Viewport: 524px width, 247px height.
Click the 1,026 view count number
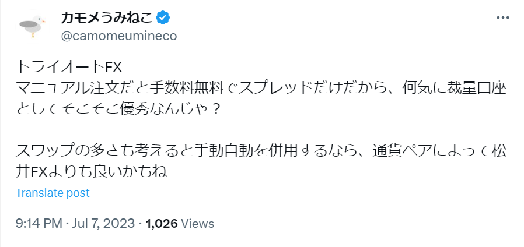162,223
